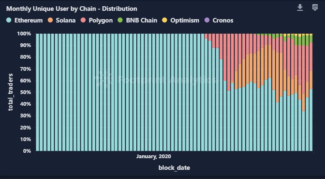325x179 pixels.
Task: Hide the BNB Chain series label
Action: coord(142,20)
